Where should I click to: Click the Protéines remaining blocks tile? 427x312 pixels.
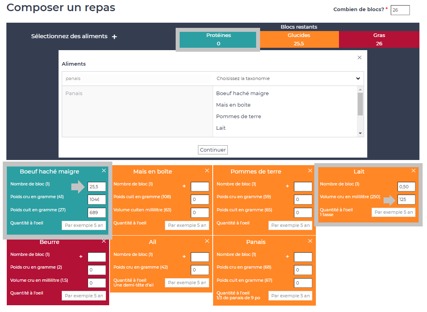[218, 39]
